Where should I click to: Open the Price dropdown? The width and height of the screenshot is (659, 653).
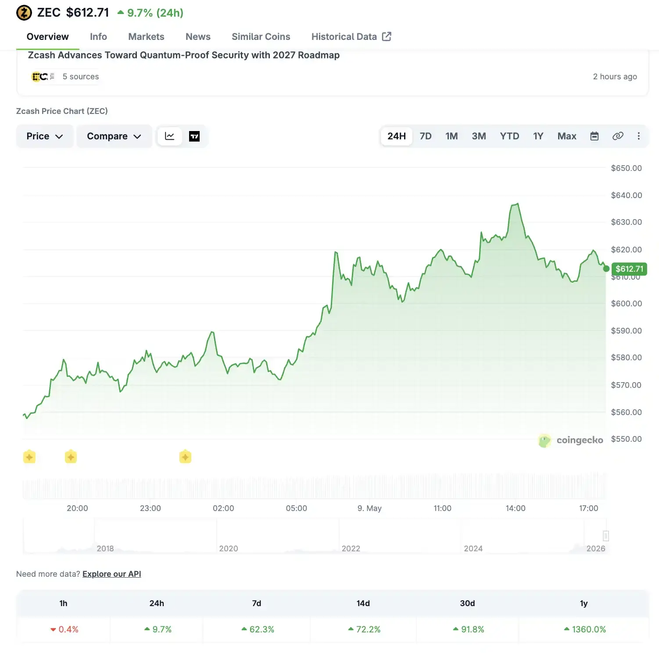coord(45,136)
